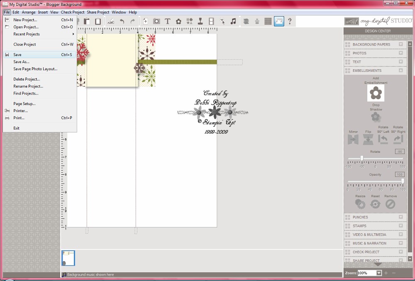Image resolution: width=415 pixels, height=281 pixels.
Task: Click the Add Embellishment flower button
Action: pos(376,93)
